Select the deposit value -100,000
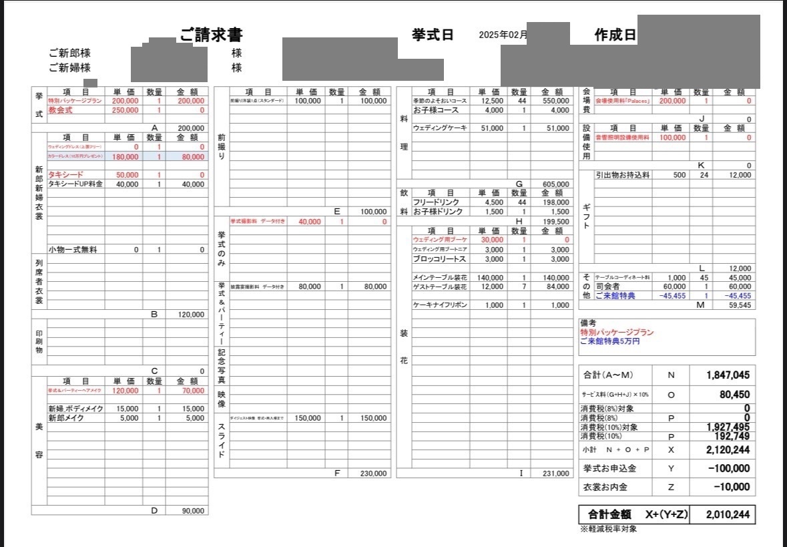This screenshot has width=787, height=547. click(x=730, y=469)
